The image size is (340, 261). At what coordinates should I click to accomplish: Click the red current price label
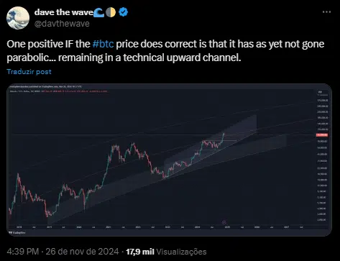(322, 135)
